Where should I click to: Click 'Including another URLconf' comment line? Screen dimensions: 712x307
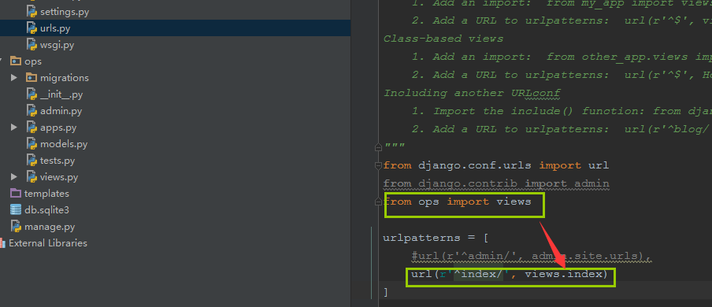click(x=472, y=93)
